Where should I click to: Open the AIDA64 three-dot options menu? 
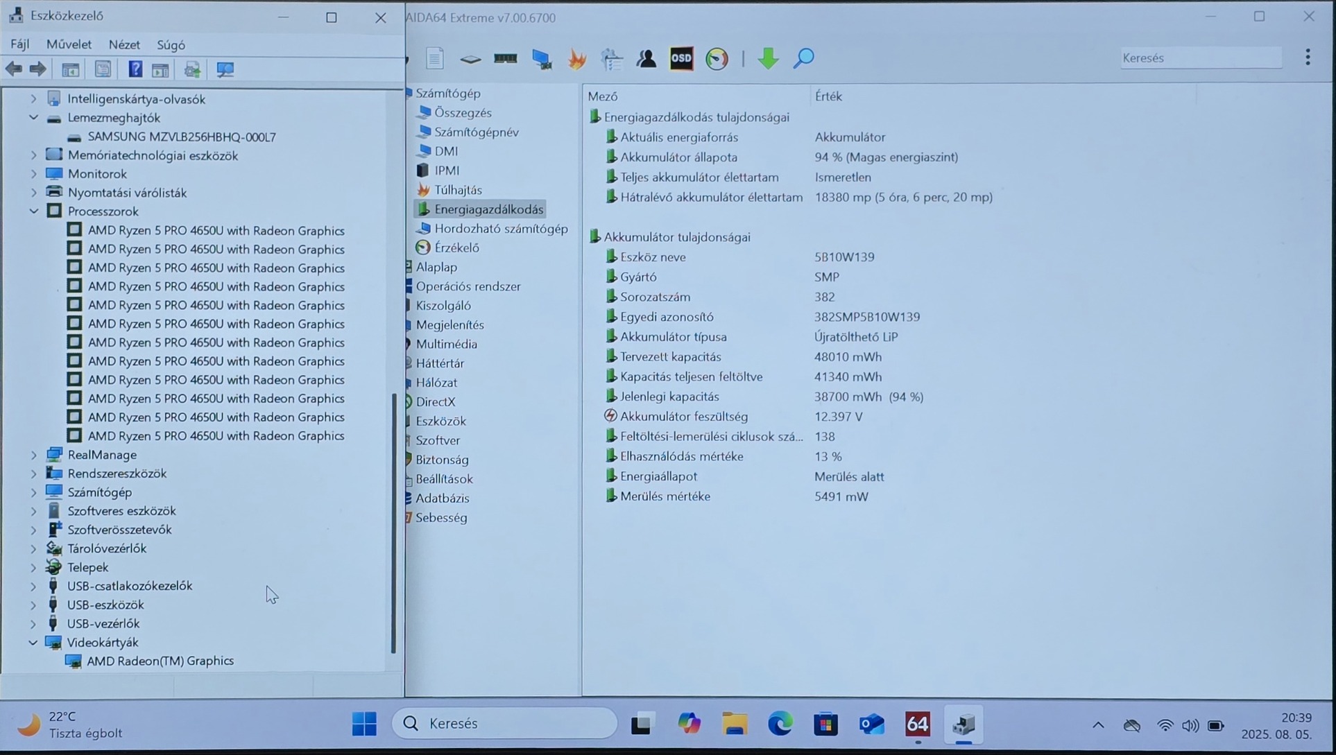pos(1308,58)
